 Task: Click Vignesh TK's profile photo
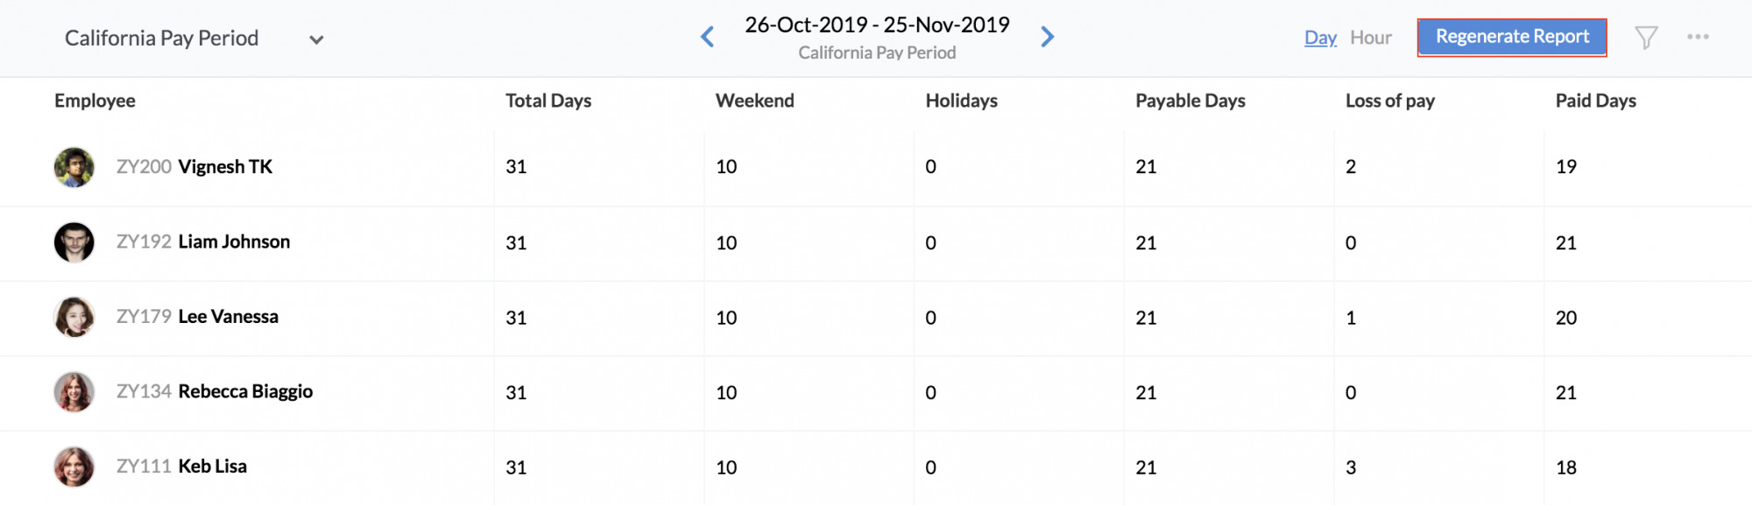(x=74, y=167)
